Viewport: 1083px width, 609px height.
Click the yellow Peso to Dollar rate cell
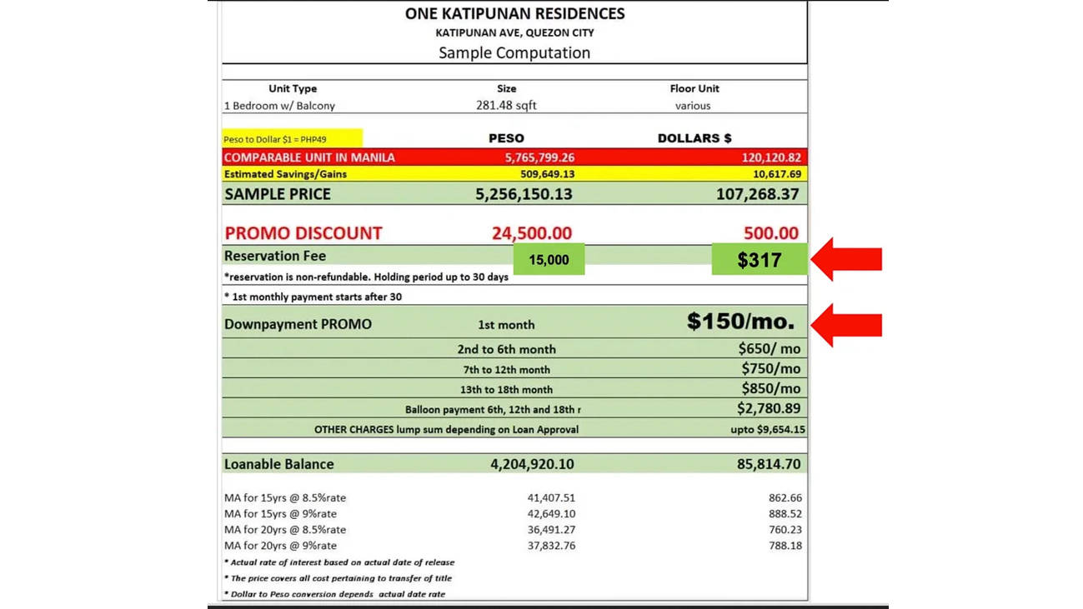(x=292, y=139)
